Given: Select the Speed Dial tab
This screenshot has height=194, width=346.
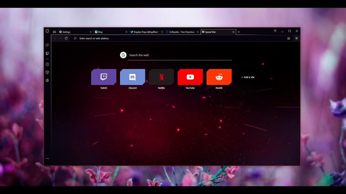Looking at the screenshot, I should 218,32.
